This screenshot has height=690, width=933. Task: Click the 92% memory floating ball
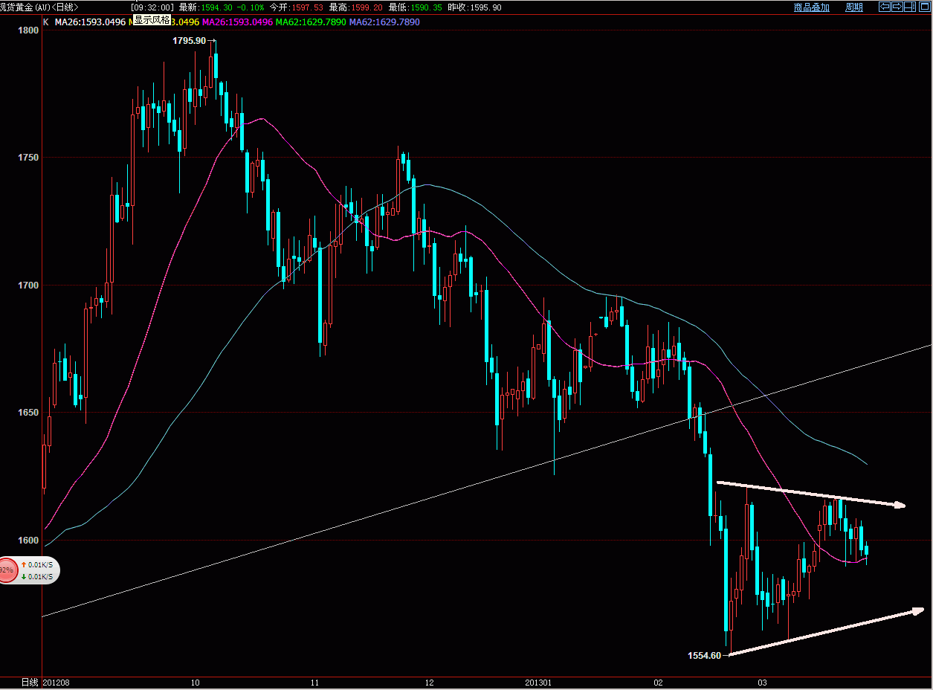(x=7, y=571)
